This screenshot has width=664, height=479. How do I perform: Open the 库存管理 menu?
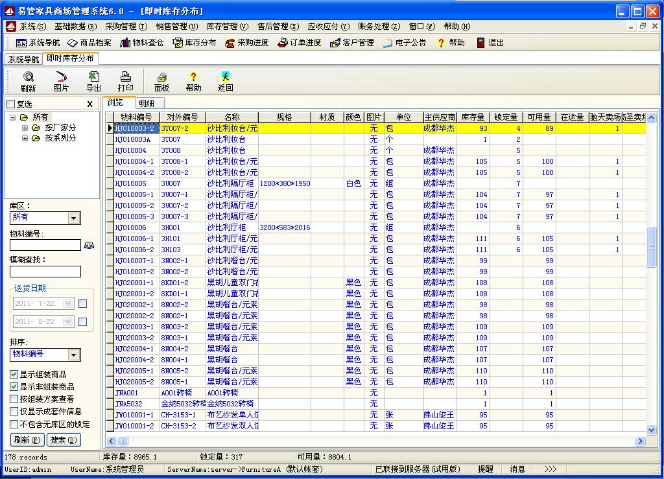227,27
